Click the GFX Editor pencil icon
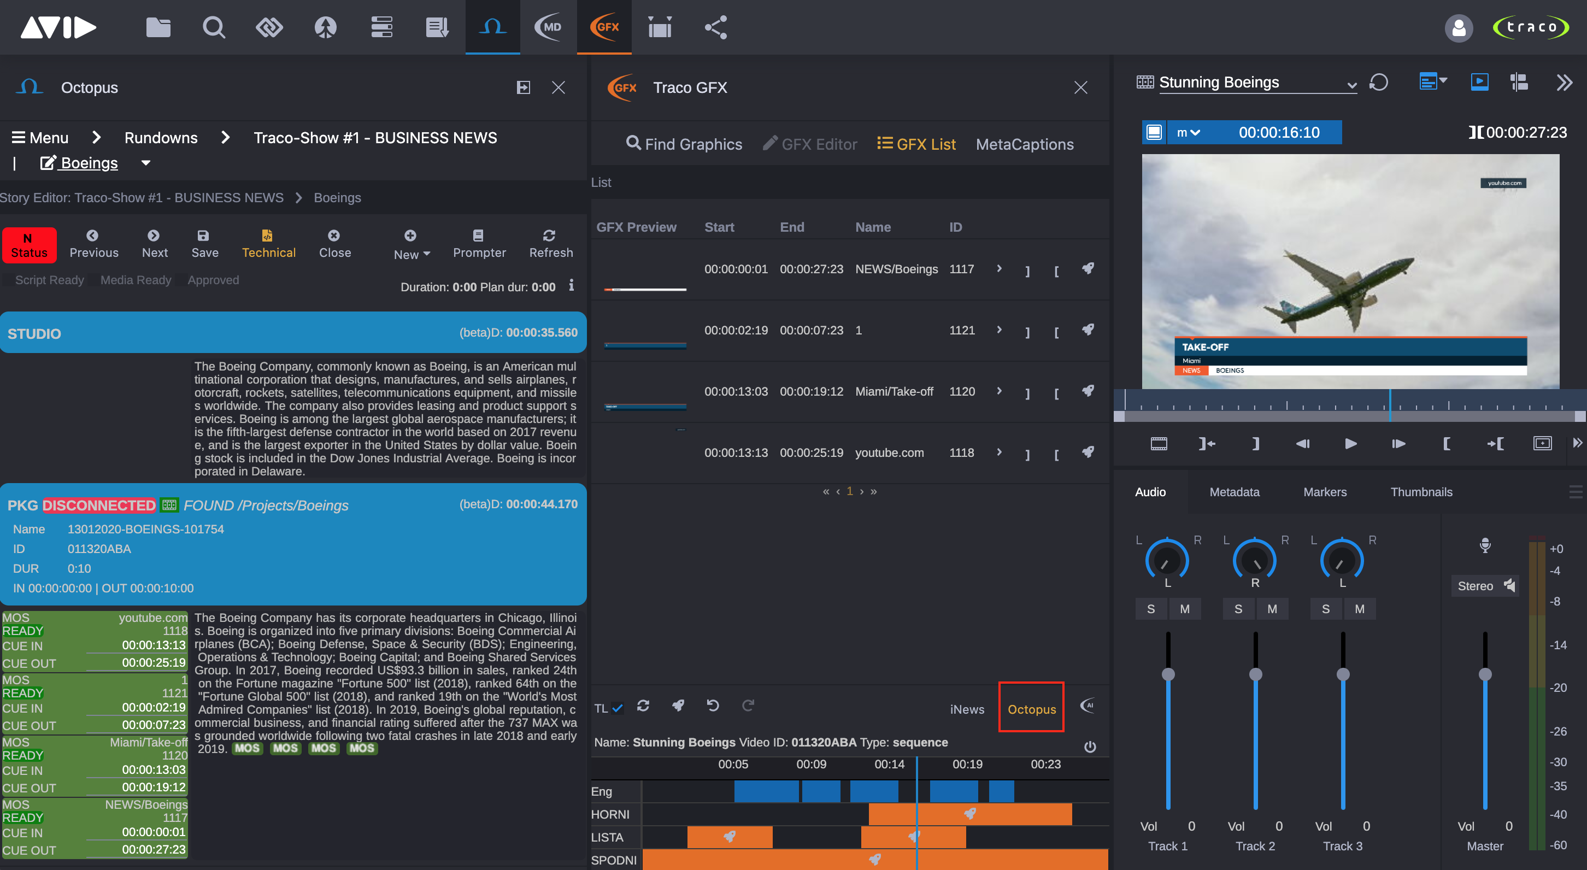Viewport: 1587px width, 870px height. tap(769, 143)
